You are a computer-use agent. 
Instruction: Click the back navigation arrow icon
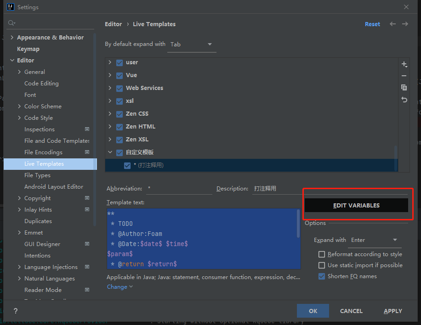pyautogui.click(x=393, y=24)
